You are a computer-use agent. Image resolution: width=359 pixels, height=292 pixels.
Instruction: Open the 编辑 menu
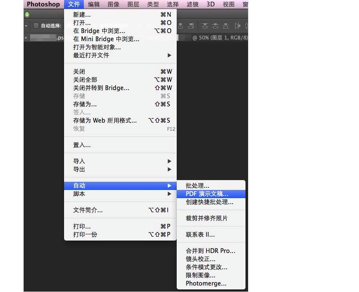click(94, 4)
